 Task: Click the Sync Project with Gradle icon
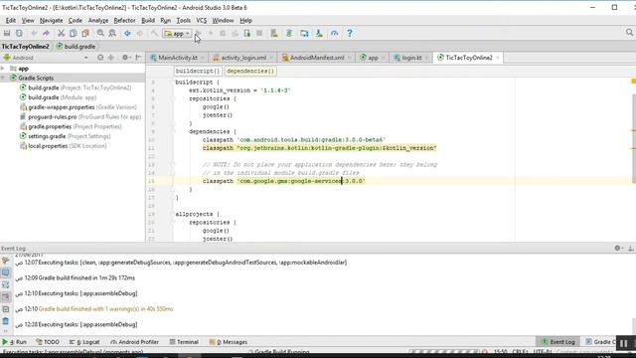(x=289, y=33)
